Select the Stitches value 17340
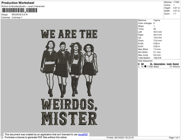The width and height of the screenshot is (181, 140). tap(176, 2)
